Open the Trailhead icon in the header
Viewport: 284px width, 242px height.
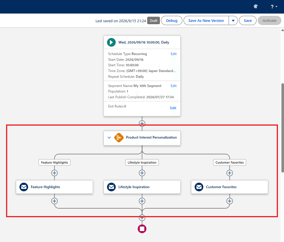pos(255,7)
